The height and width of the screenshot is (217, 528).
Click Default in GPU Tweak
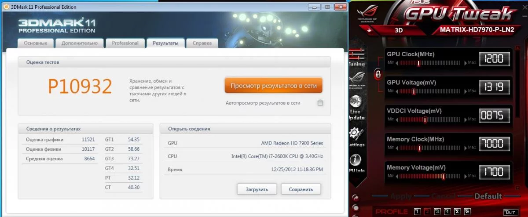488,196
